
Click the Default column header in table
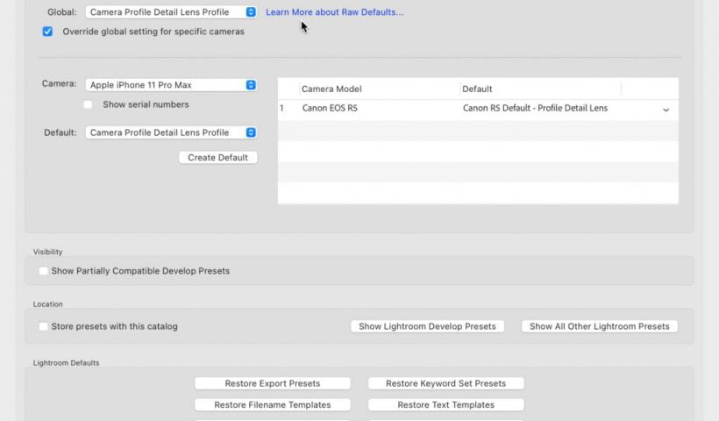pos(478,89)
